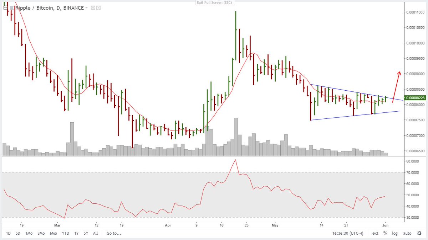Open the Ripple / Bitcoin symbol dropdown arrow
This screenshot has height=240, width=428.
(86, 8)
